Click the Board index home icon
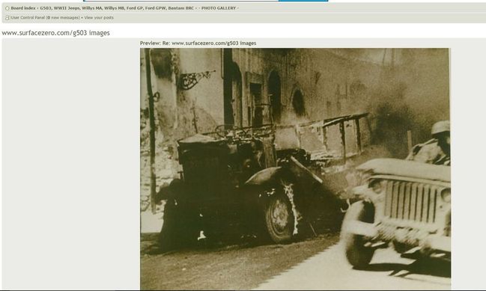This screenshot has width=486, height=291. pyautogui.click(x=7, y=8)
